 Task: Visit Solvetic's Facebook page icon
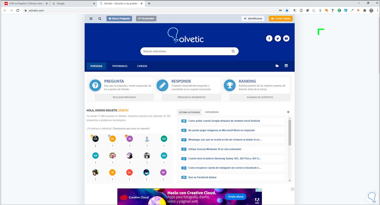(269, 38)
